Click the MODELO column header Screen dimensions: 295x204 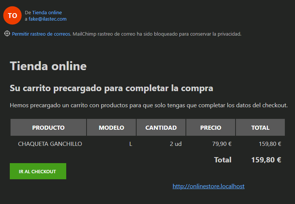(111, 127)
